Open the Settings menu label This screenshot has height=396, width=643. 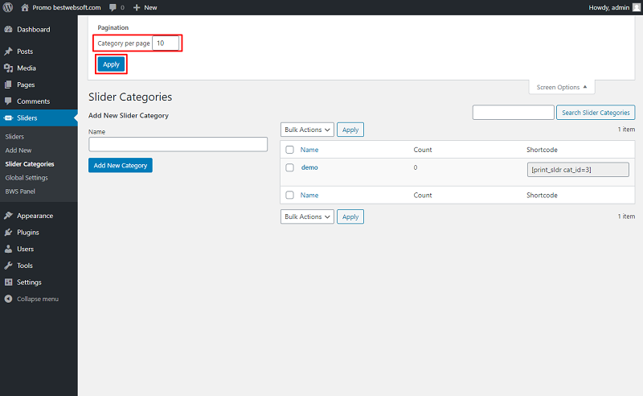(29, 283)
